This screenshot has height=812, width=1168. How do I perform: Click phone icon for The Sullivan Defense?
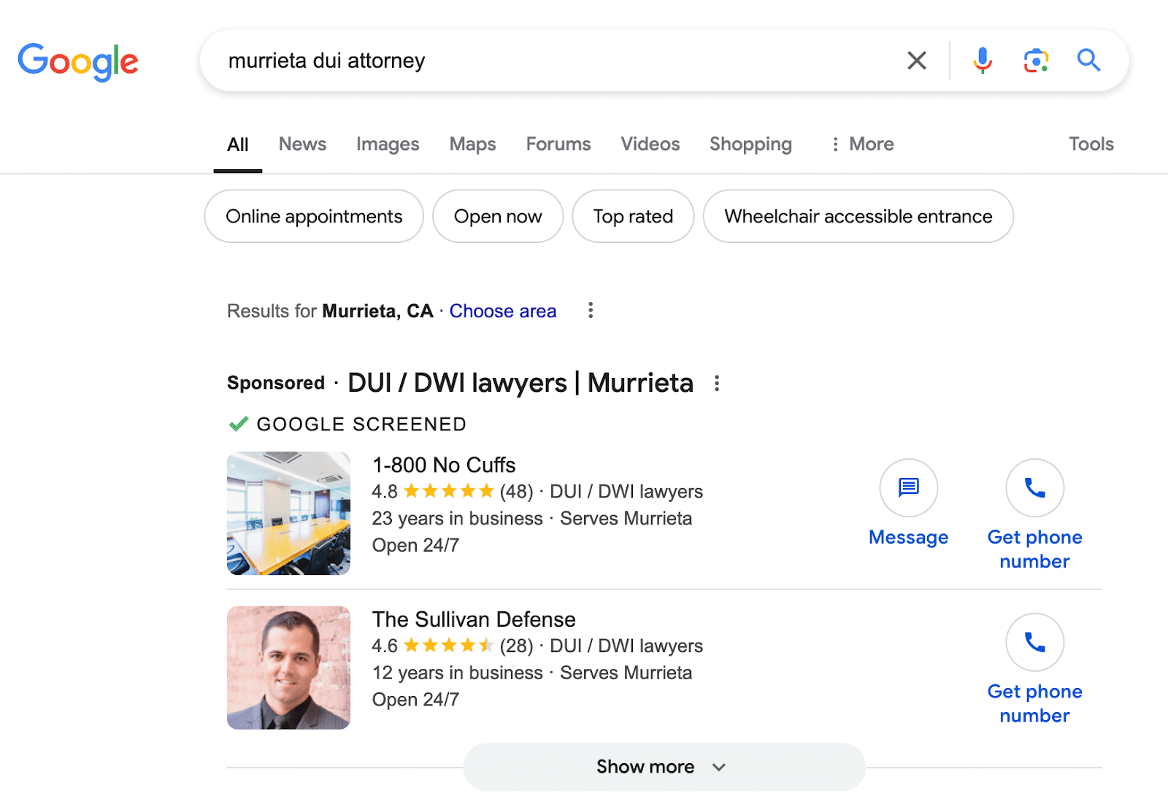coord(1034,642)
